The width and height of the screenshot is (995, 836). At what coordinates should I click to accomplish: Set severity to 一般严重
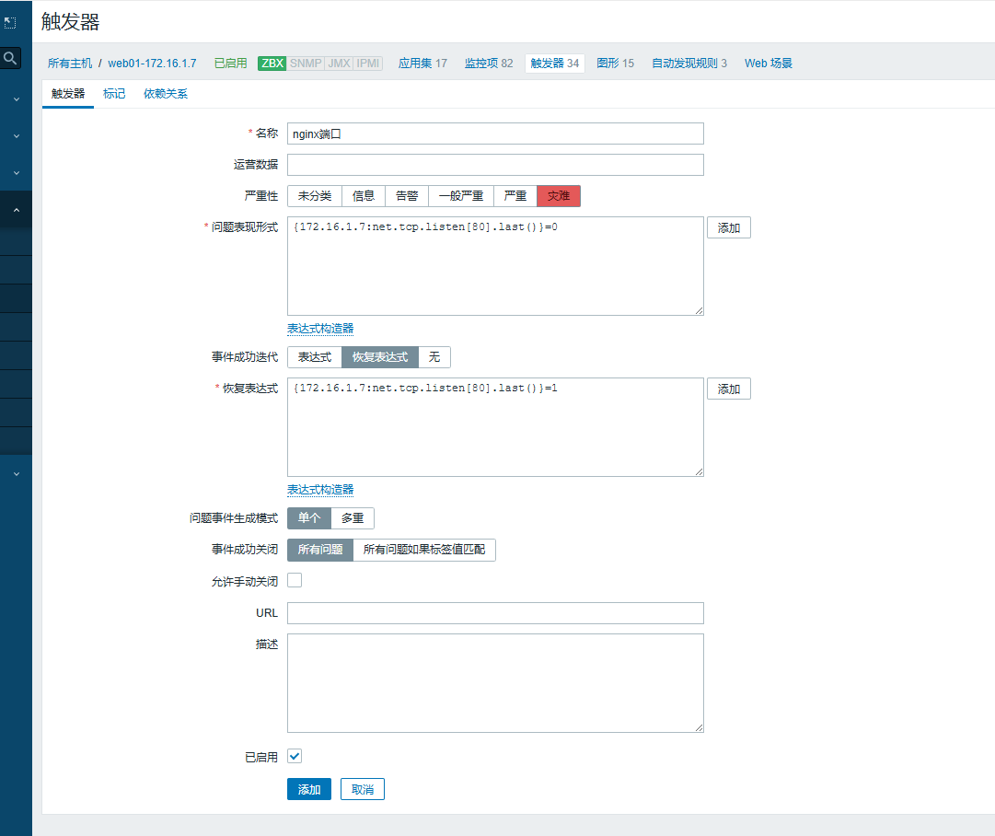(461, 195)
